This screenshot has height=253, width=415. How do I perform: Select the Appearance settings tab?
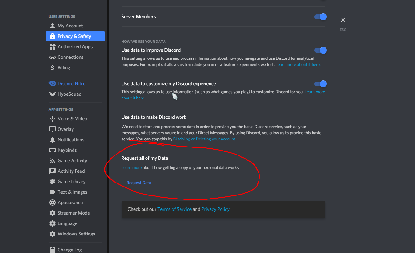75,203
